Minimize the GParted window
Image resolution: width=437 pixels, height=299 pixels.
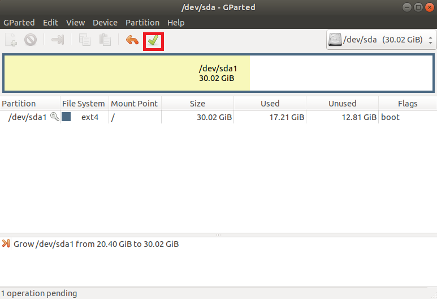(x=406, y=7)
